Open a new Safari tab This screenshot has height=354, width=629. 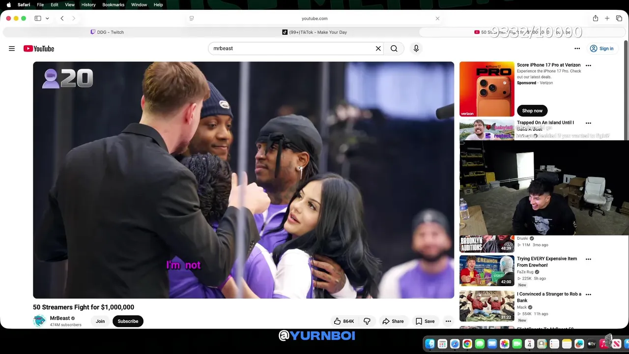(607, 18)
